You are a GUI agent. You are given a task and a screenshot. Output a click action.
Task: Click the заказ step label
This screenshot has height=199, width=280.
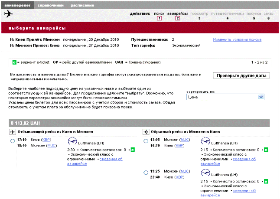coord(269,13)
